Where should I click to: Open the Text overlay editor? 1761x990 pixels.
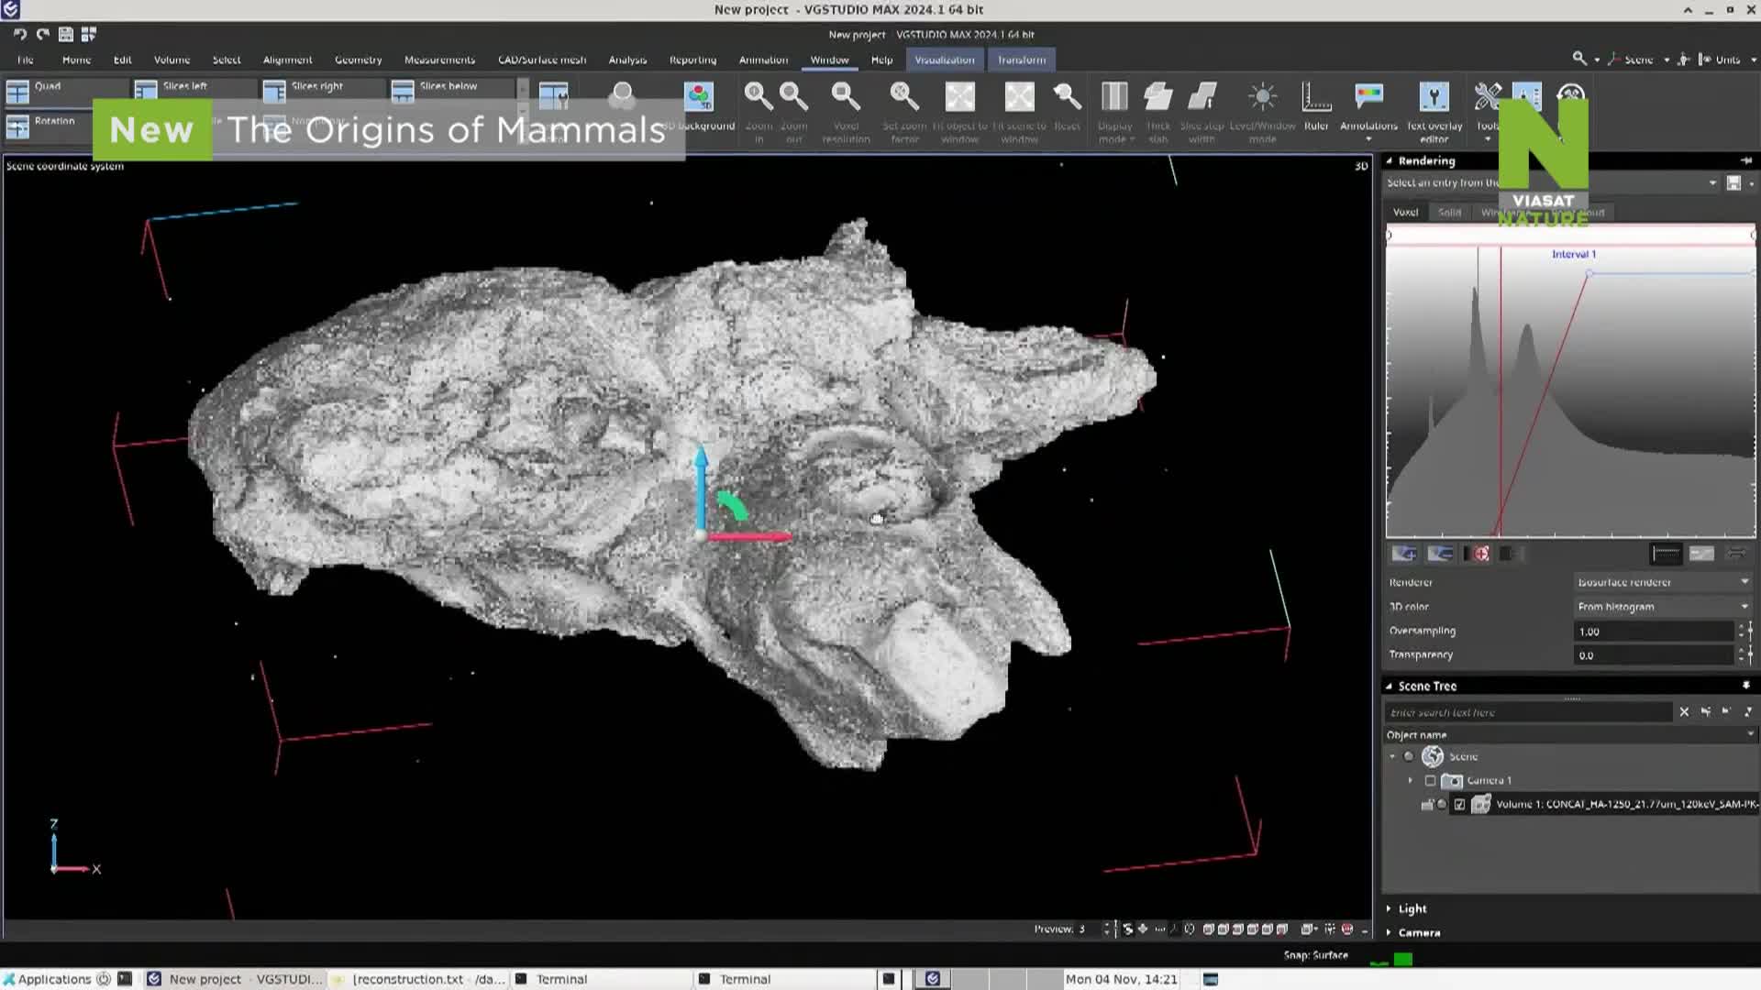coord(1434,97)
